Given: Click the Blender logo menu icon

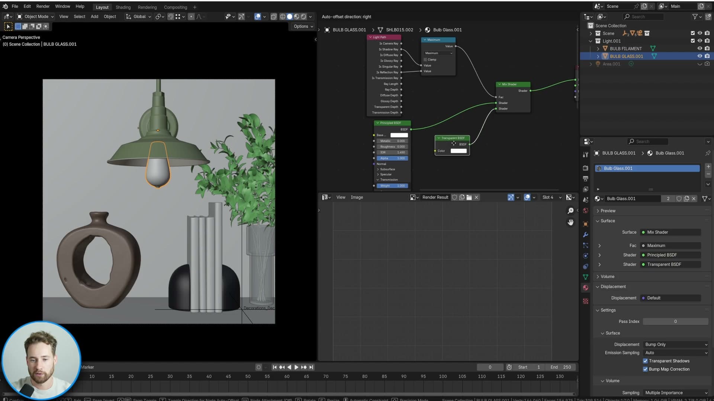Looking at the screenshot, I should pos(5,6).
